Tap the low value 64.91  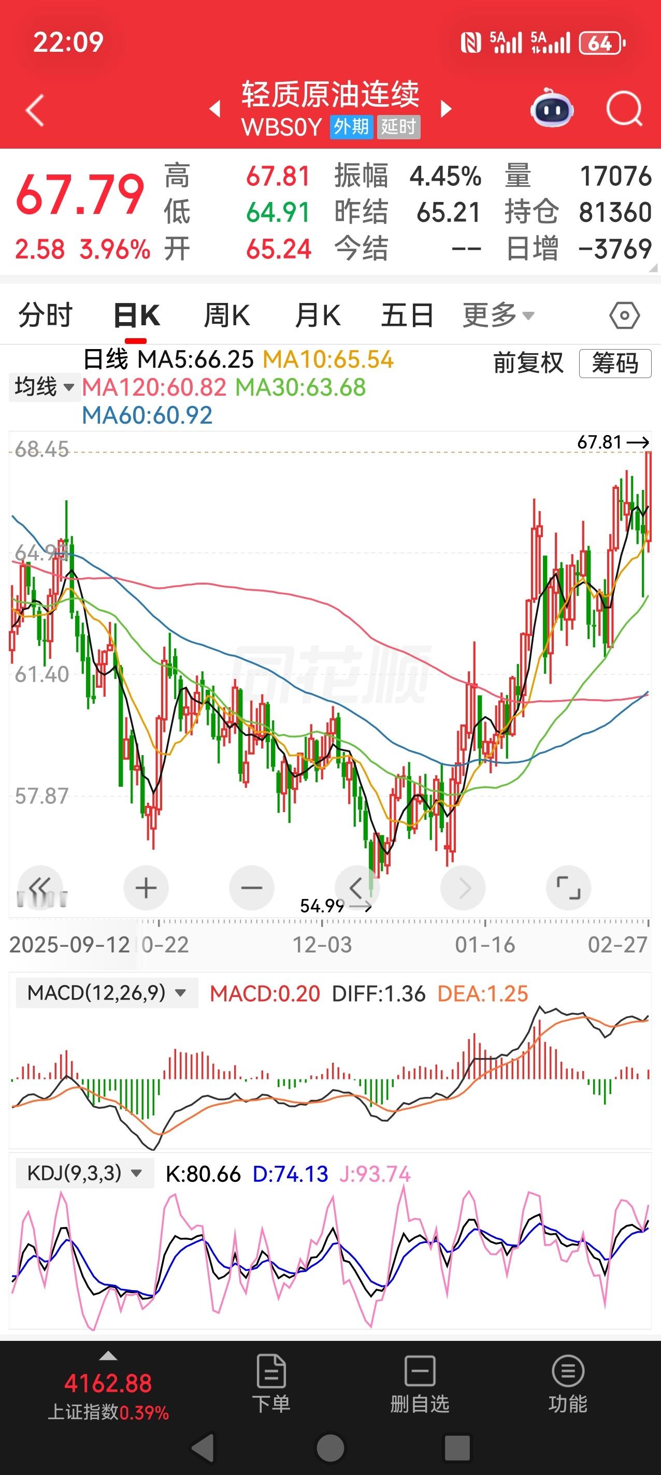[x=278, y=212]
